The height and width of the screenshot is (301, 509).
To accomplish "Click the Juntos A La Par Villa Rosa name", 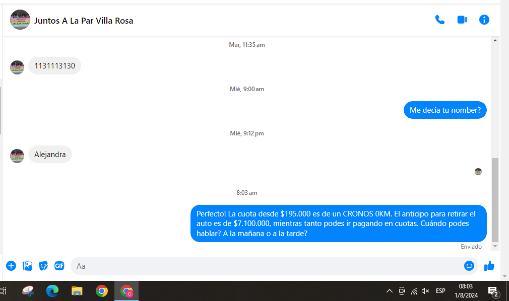I will tap(84, 21).
